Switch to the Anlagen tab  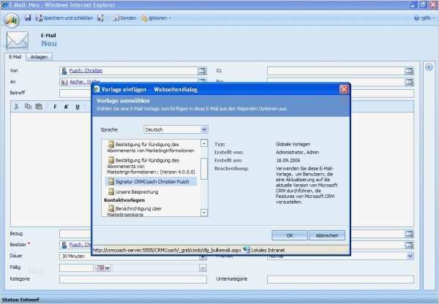pos(39,57)
